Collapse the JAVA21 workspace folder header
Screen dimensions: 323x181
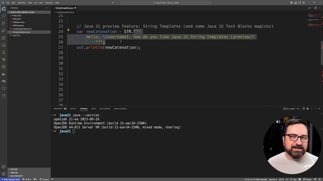coord(29,12)
